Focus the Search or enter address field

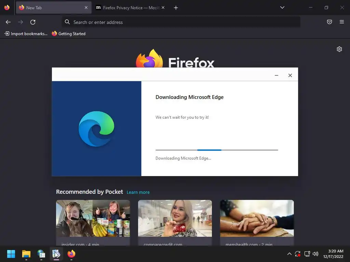(x=181, y=22)
